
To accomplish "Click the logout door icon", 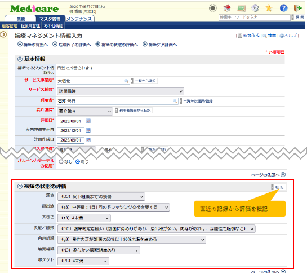I will pos(297,8).
